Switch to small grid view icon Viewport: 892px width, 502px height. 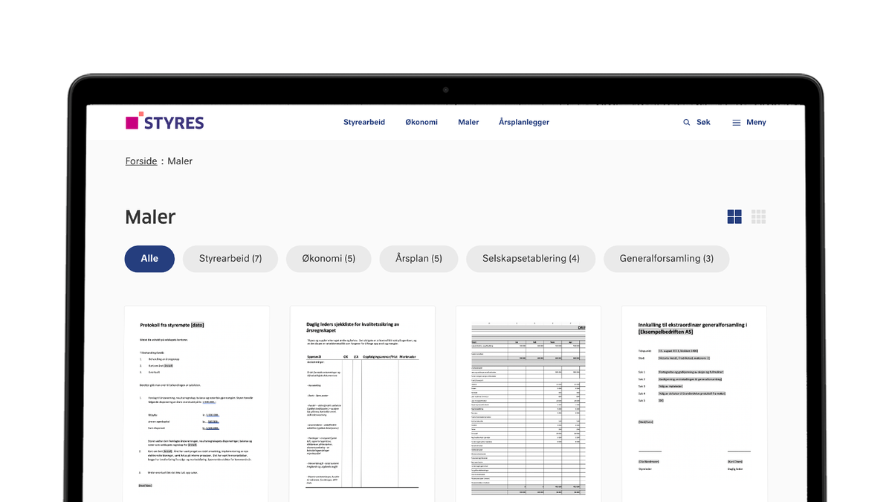point(758,216)
